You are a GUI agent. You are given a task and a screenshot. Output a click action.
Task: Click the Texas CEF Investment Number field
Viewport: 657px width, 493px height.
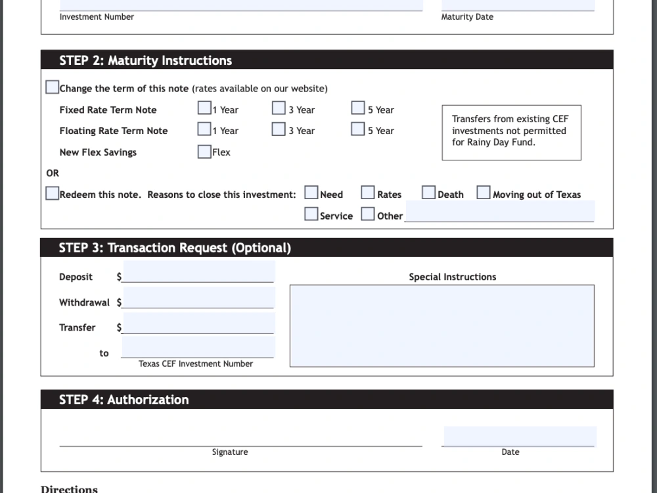coord(197,347)
